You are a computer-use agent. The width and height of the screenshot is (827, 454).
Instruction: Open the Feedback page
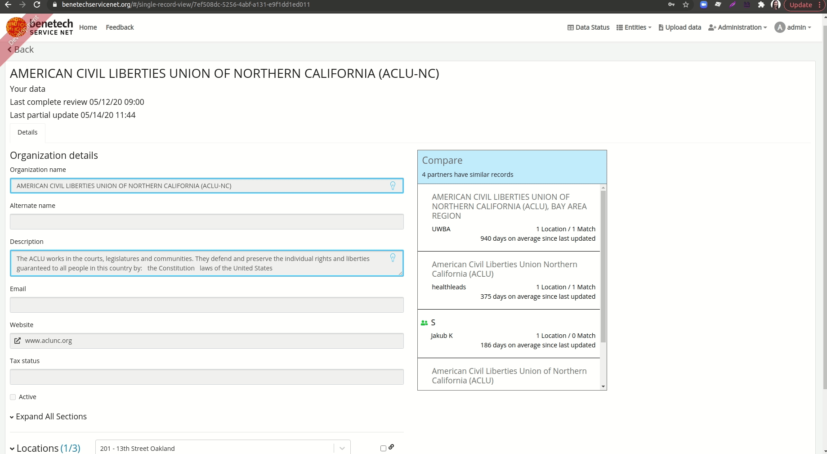[x=119, y=27]
